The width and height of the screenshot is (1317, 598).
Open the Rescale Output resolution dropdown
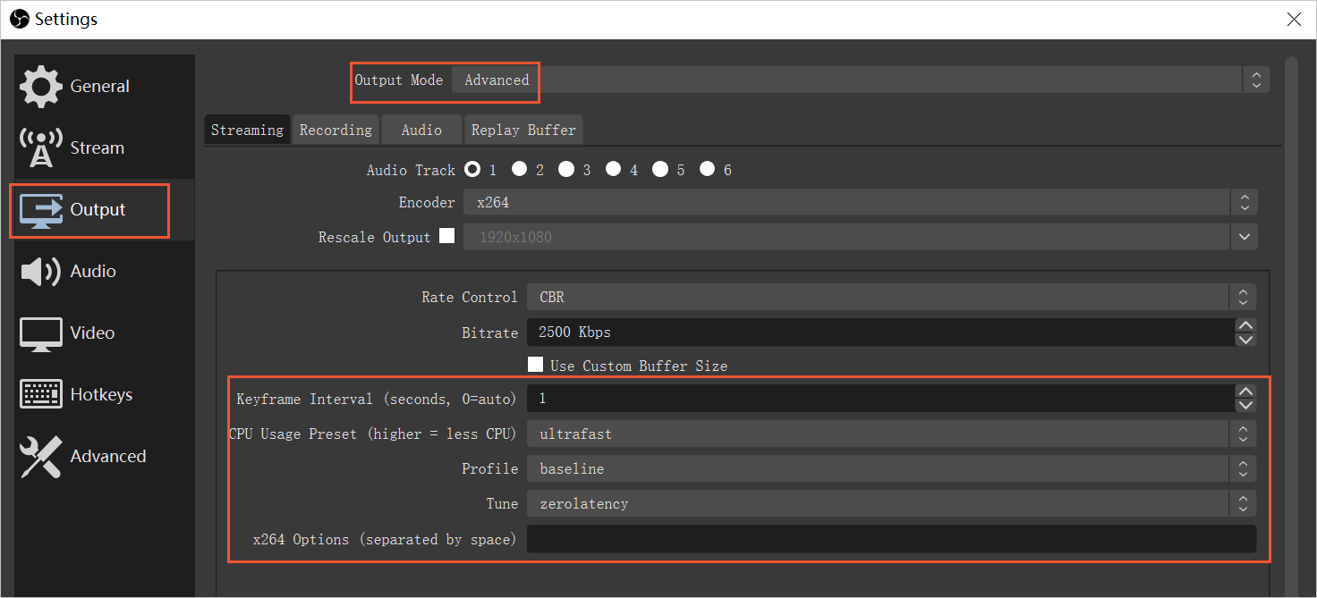(860, 237)
